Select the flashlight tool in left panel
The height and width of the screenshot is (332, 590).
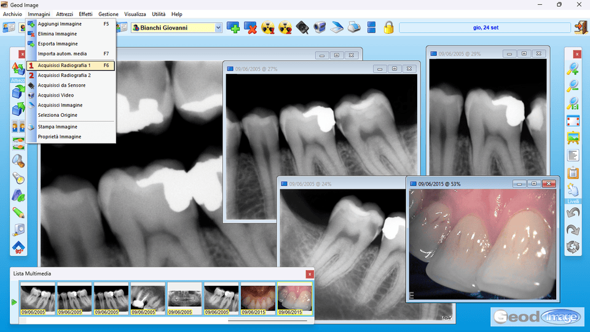(18, 178)
